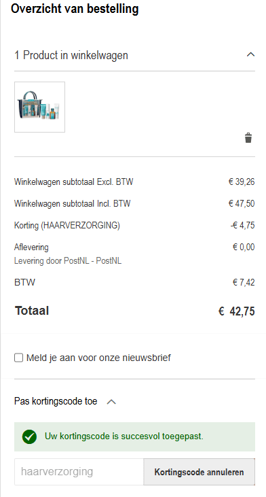Image resolution: width=266 pixels, height=497 pixels.
Task: Click the 'Overzicht van bestelling' heading
Action: click(75, 9)
